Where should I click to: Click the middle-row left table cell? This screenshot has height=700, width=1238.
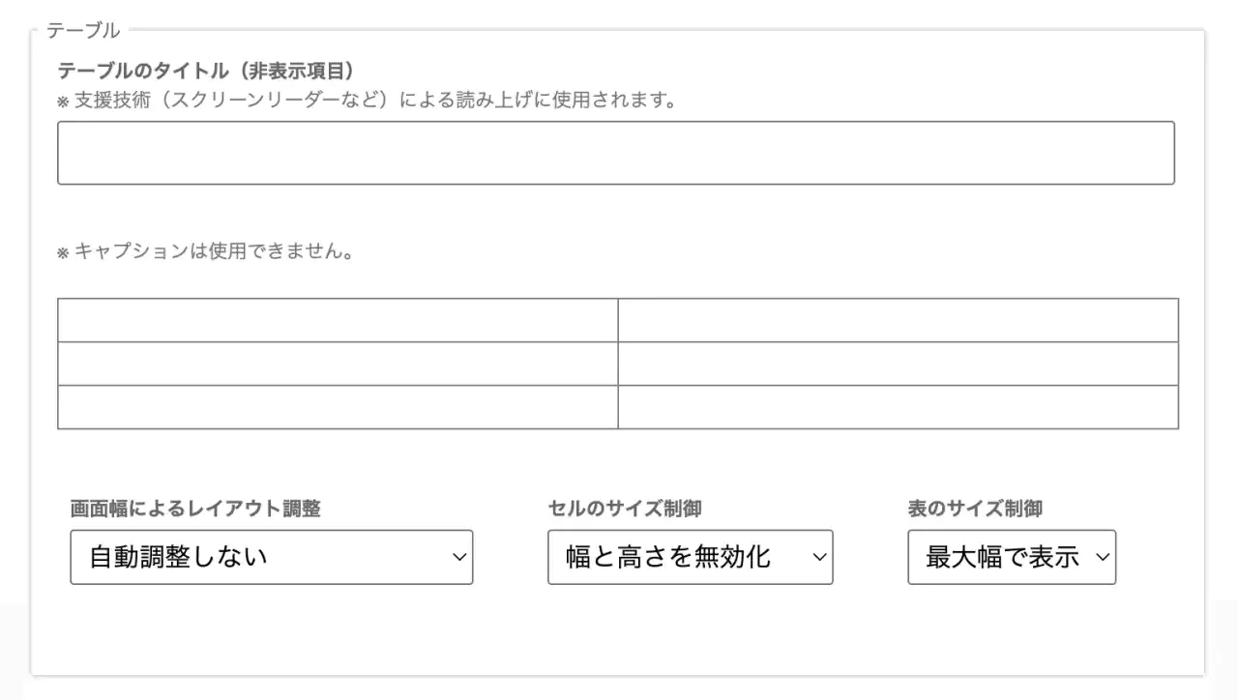point(338,364)
